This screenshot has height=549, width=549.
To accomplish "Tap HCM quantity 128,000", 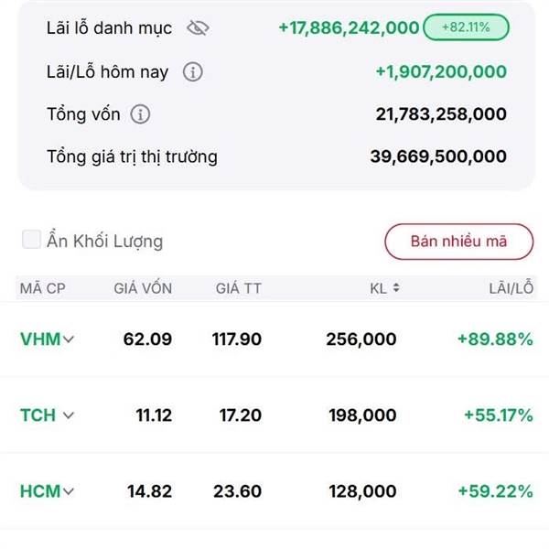I will (362, 491).
